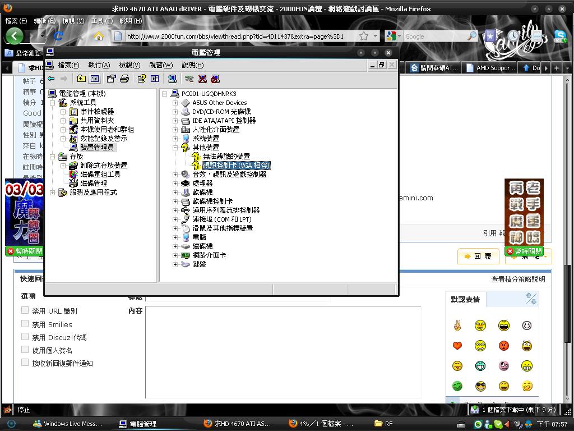
Task: Click the Back arrow in 電腦管理 toolbar
Action: (51, 79)
